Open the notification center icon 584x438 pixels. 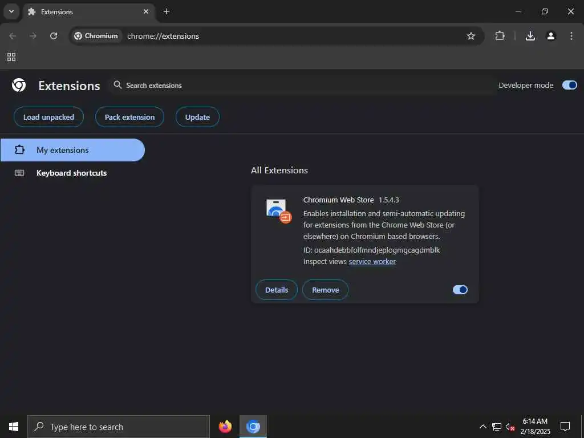point(565,427)
